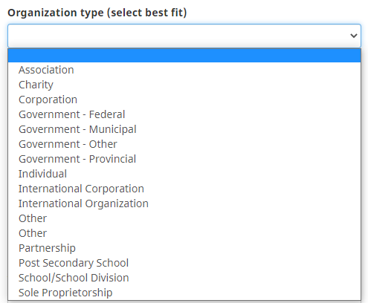Choose Government - Provincial
Viewport: 368px width, 303px height.
tap(184, 159)
